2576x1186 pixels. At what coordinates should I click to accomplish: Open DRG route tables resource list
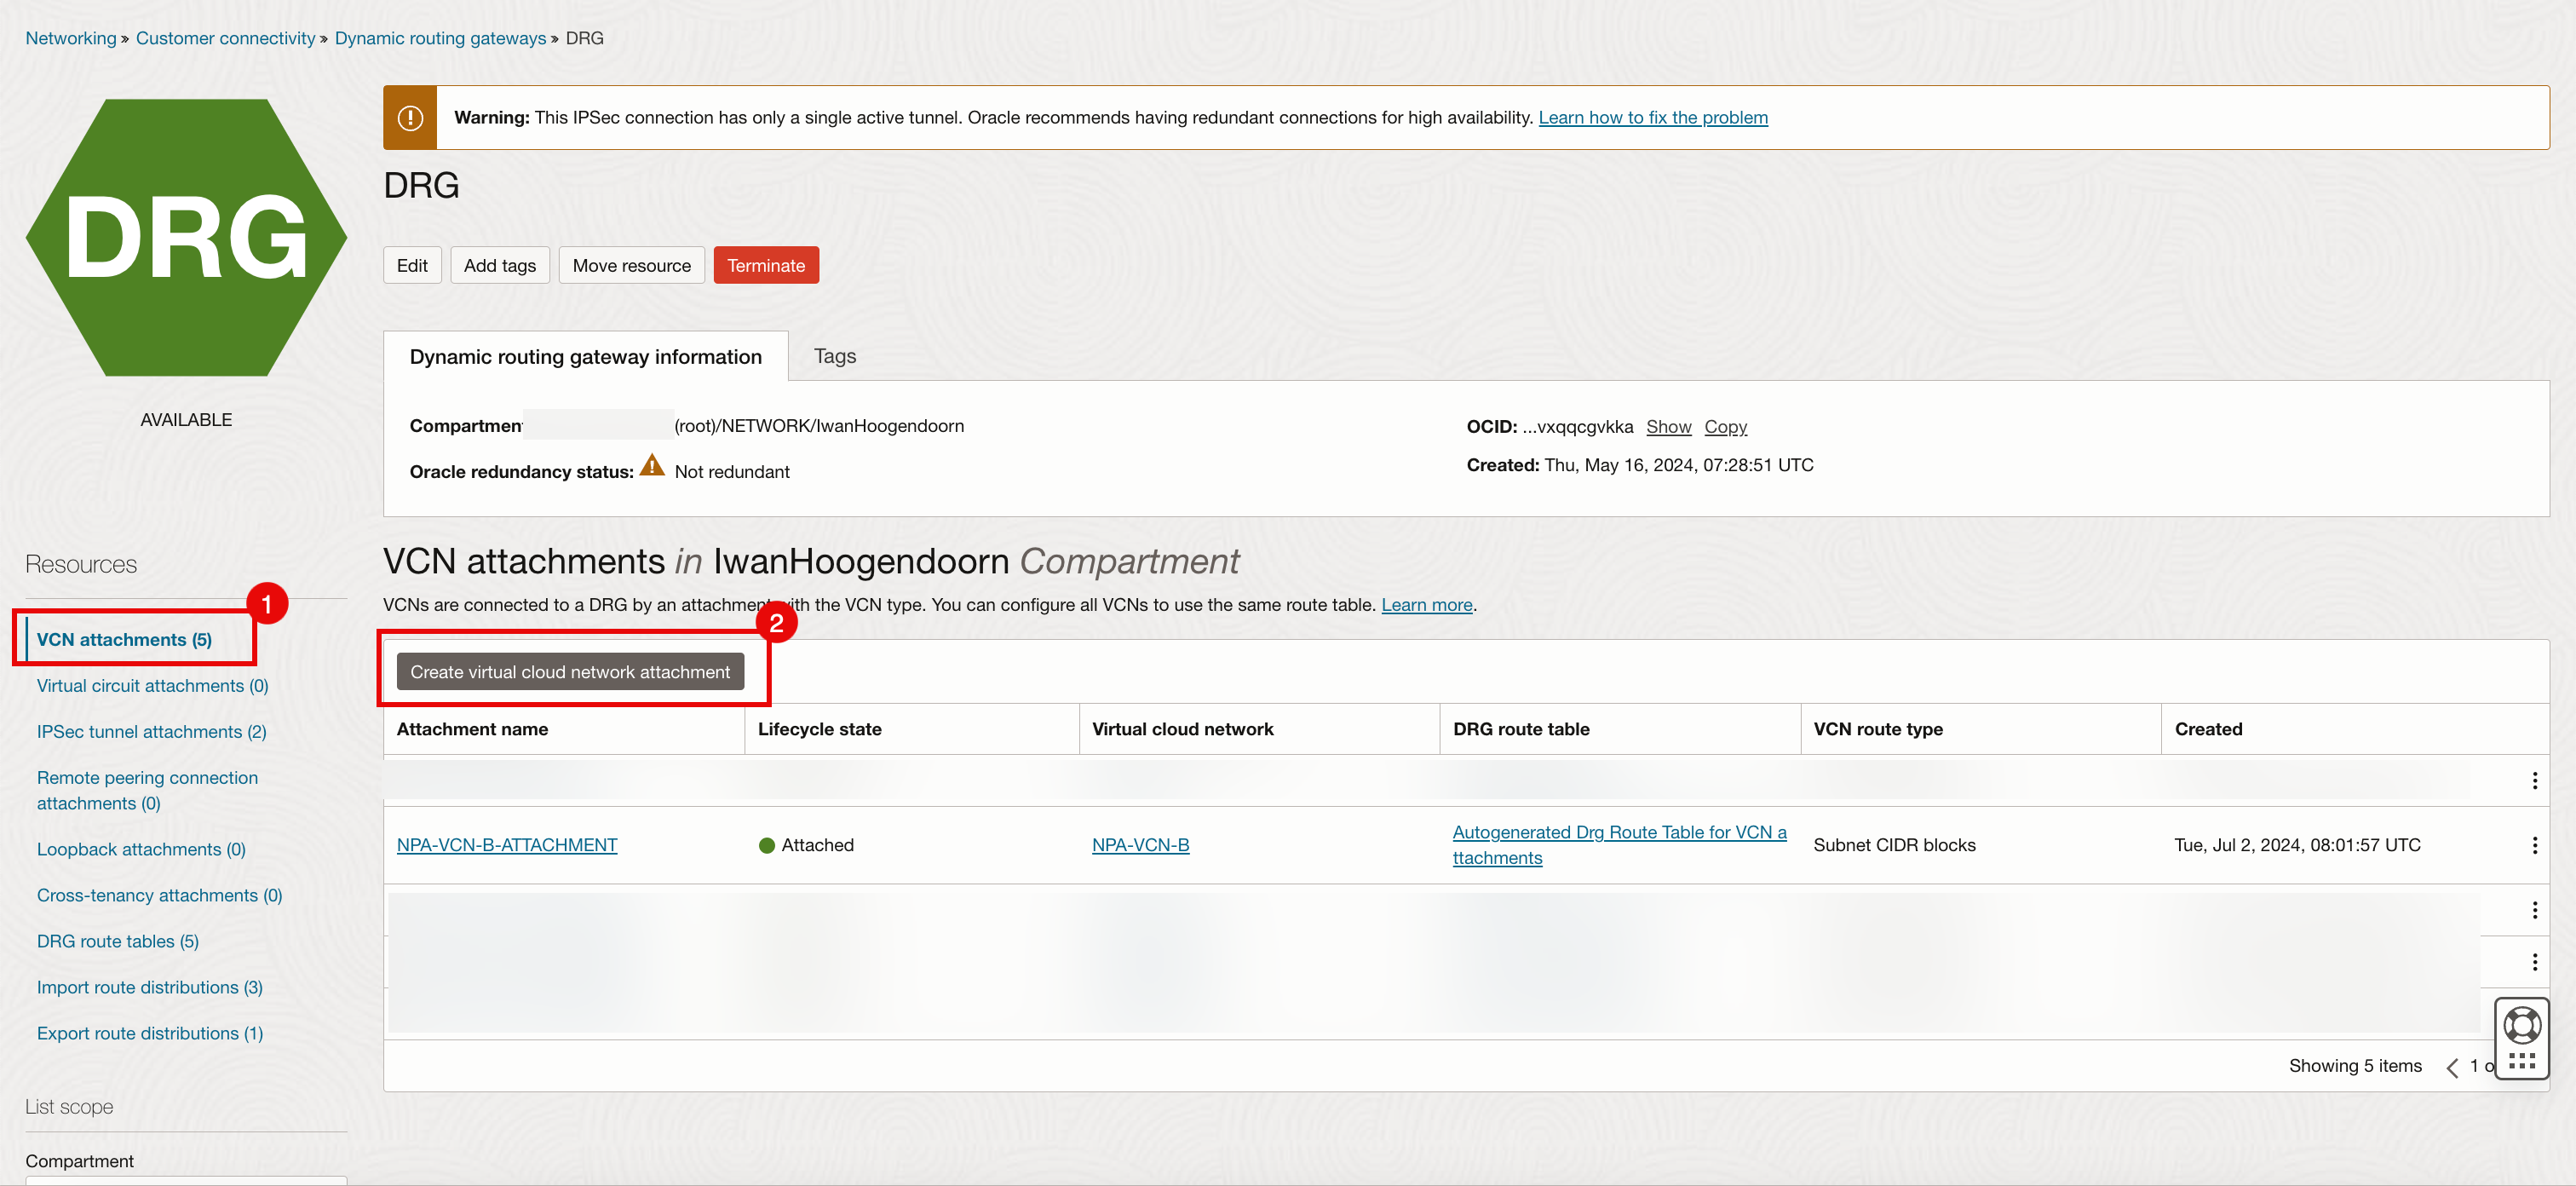(117, 941)
